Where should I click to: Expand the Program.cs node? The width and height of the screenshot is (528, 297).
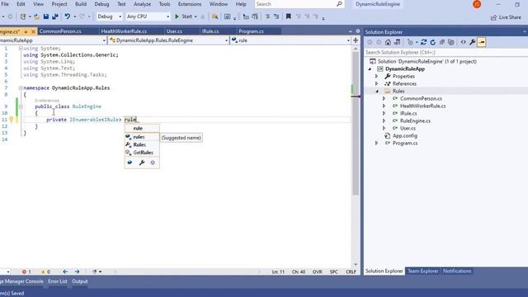tap(377, 143)
